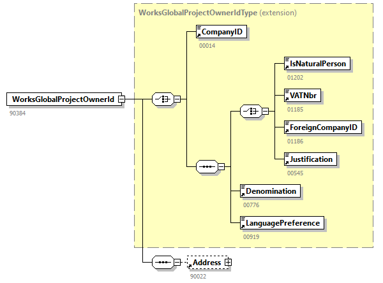Expand the Address element plus icon

pos(228,263)
